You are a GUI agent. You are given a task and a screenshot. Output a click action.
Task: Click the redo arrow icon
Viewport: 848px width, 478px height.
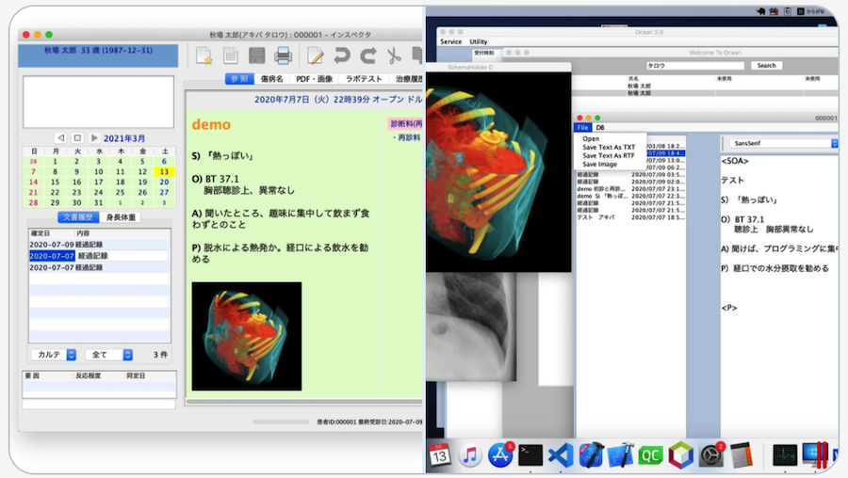coord(368,56)
